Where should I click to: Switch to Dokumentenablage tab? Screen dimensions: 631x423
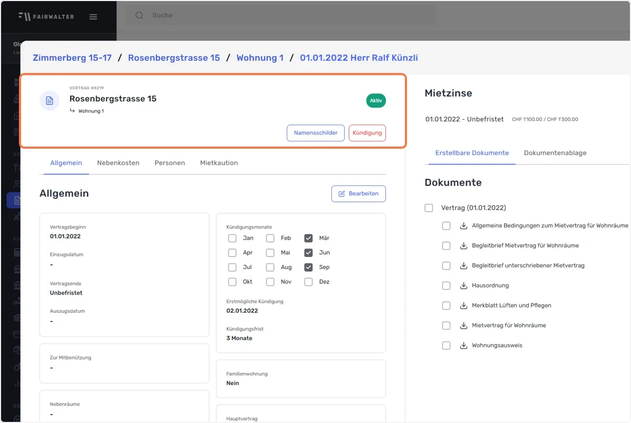coord(555,153)
